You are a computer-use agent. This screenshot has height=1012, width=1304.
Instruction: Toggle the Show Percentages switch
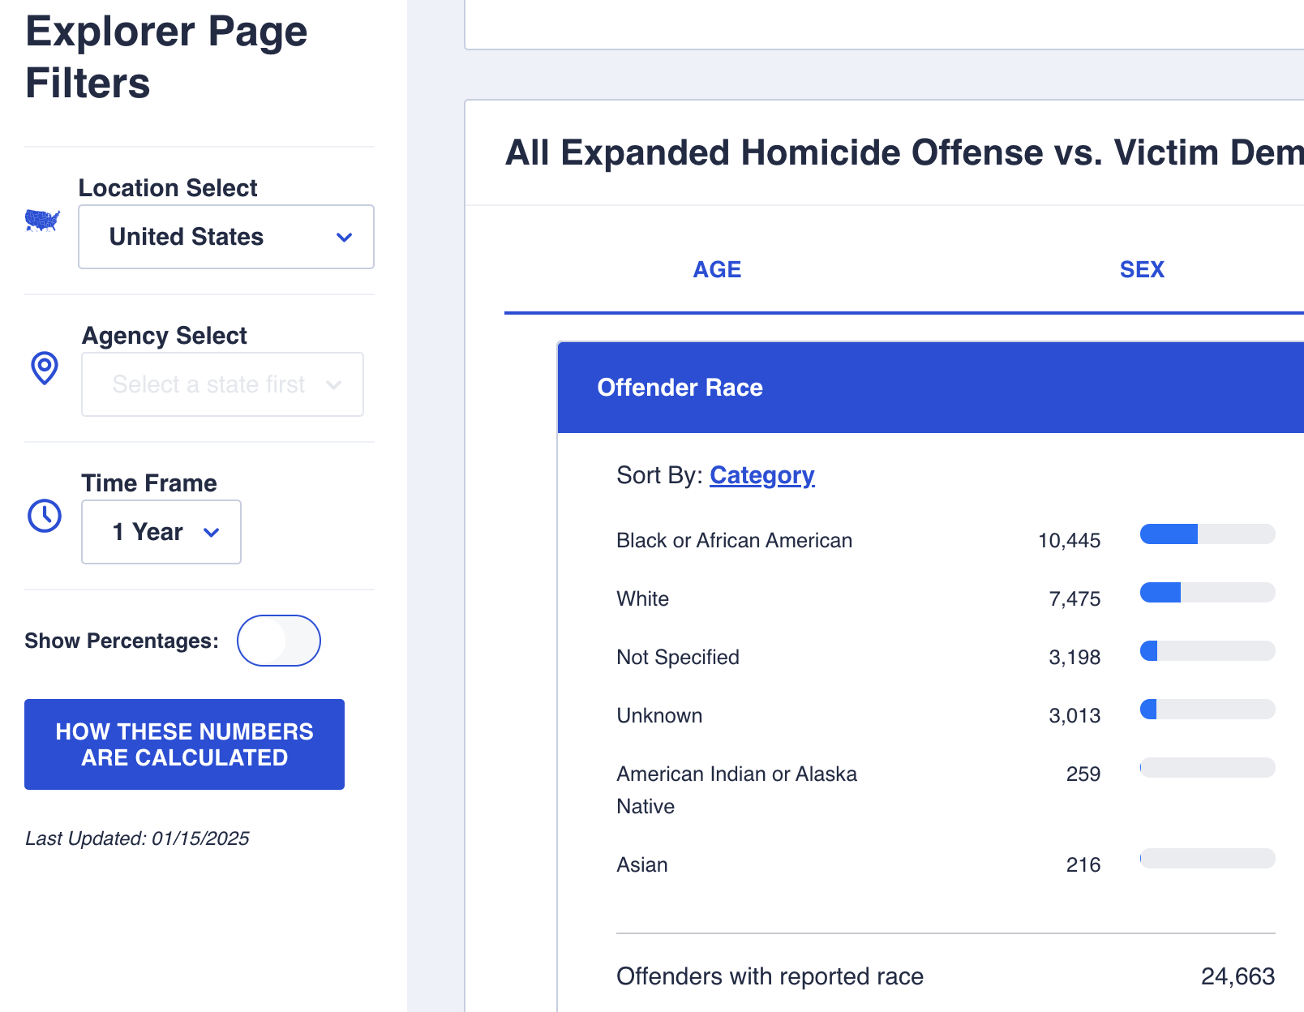[279, 641]
